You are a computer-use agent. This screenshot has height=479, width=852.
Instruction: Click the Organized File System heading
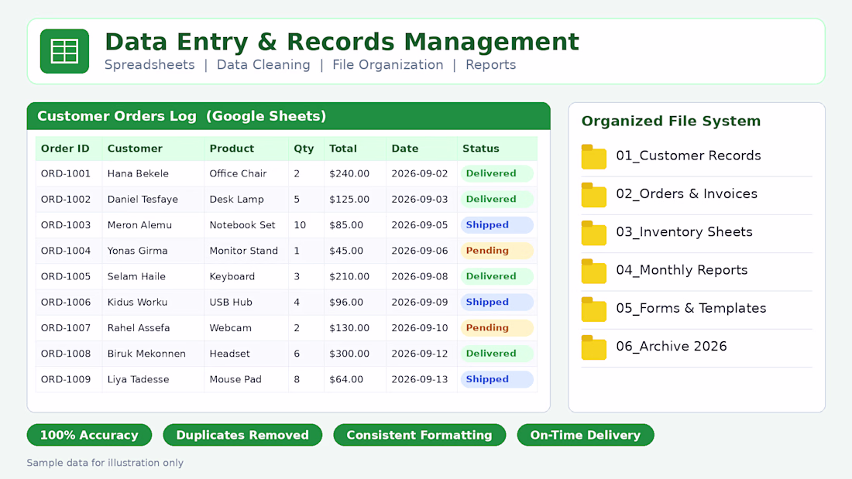(x=671, y=121)
